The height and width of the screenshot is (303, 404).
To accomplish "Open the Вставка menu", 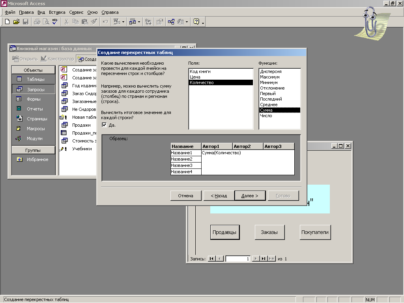I will tap(57, 12).
